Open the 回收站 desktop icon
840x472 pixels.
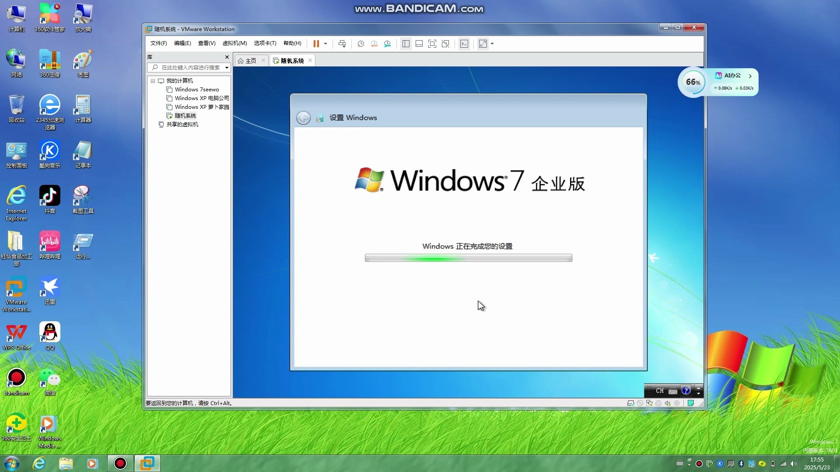click(x=16, y=109)
